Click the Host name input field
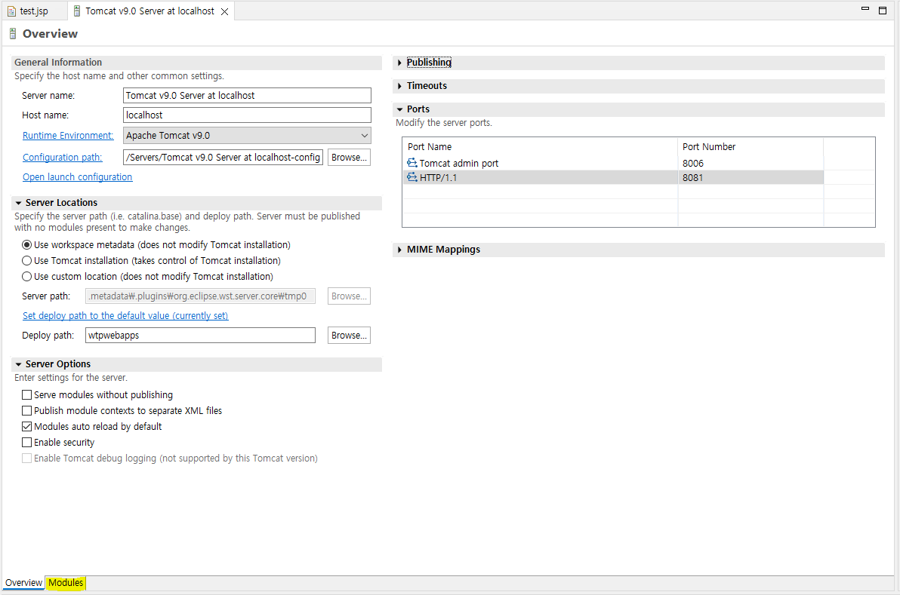 [247, 115]
